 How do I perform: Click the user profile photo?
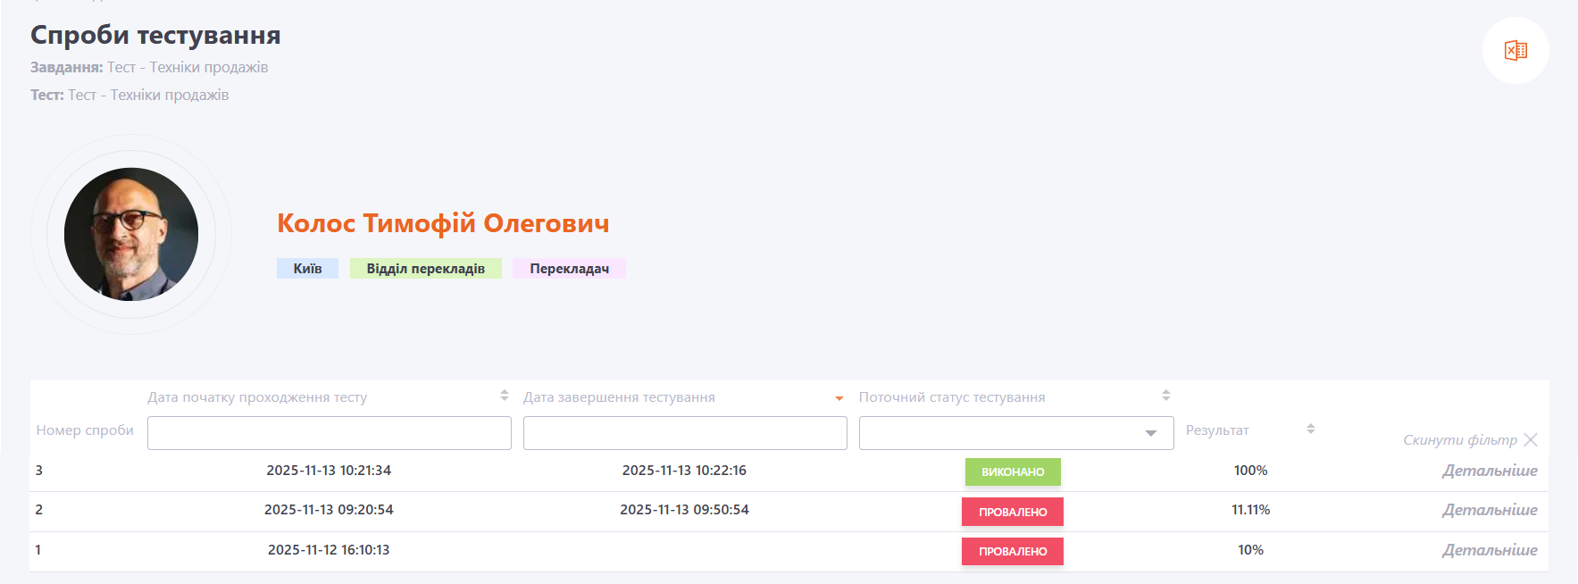click(x=131, y=234)
